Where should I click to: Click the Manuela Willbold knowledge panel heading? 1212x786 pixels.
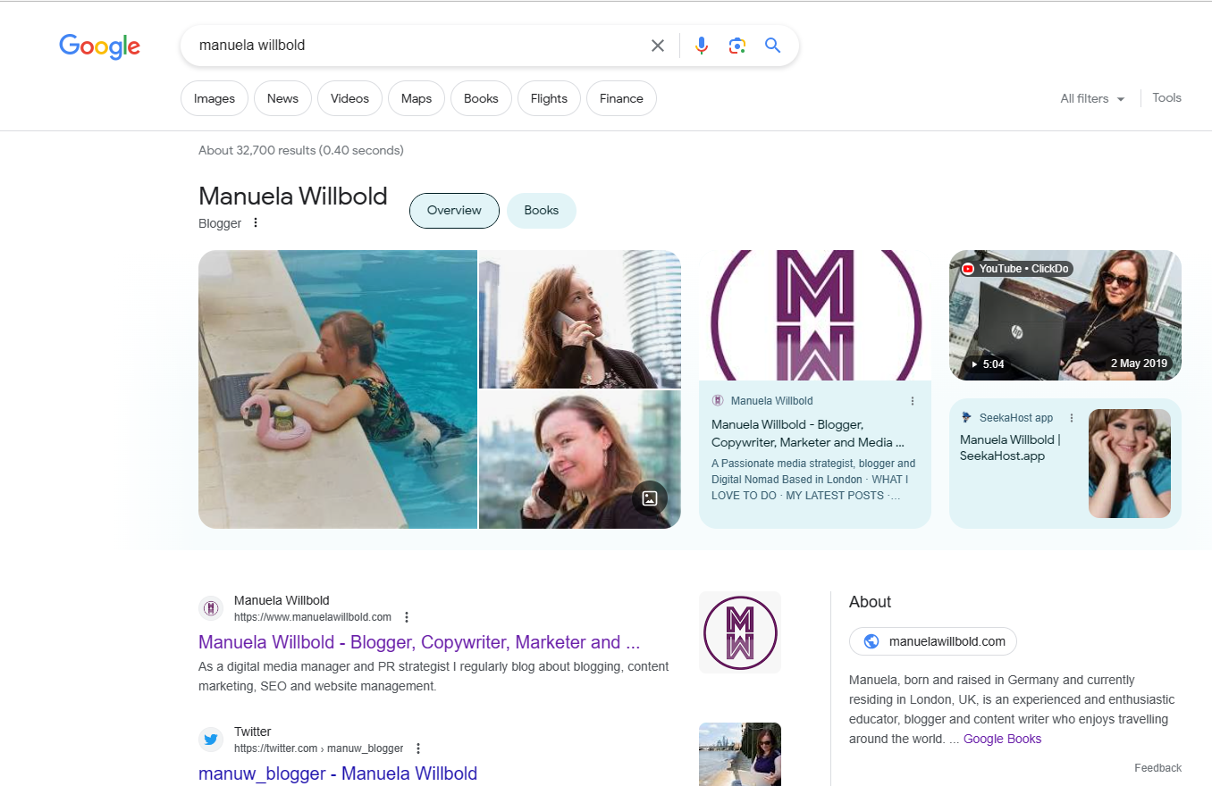tap(293, 196)
